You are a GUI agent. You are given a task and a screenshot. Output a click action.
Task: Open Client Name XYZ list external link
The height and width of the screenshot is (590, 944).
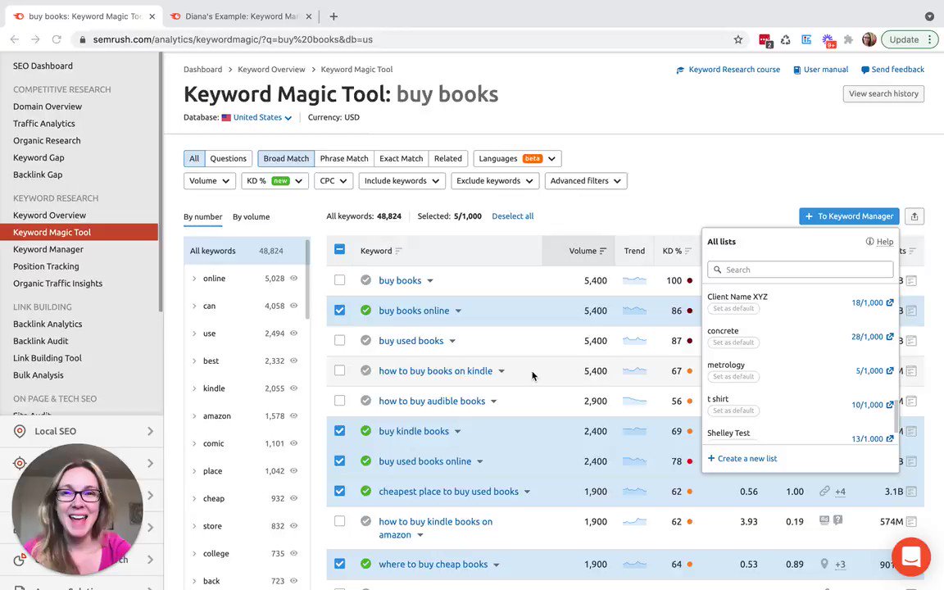[890, 303]
